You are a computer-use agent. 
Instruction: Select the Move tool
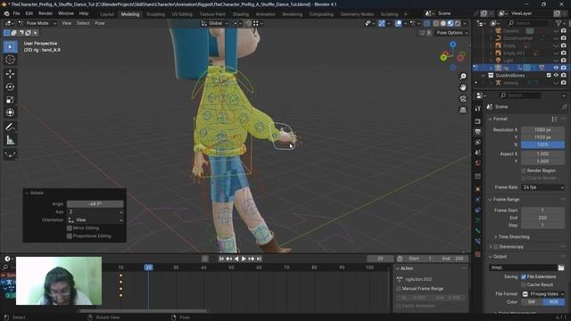[x=10, y=74]
